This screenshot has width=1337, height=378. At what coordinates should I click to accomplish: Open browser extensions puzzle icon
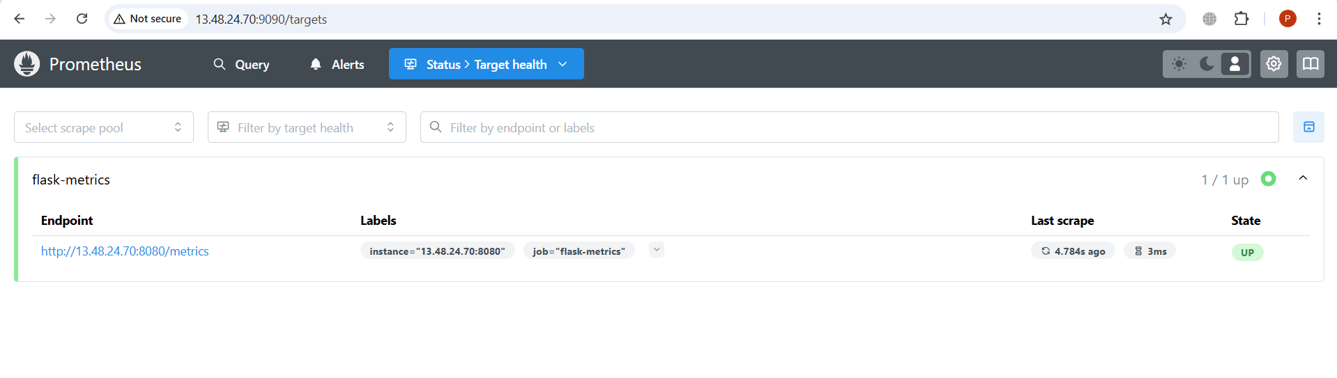point(1241,19)
